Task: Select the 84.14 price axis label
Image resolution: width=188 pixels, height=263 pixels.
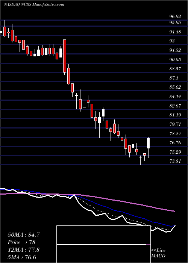Action: tap(175, 97)
